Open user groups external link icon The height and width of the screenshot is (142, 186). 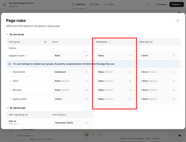pos(45,42)
